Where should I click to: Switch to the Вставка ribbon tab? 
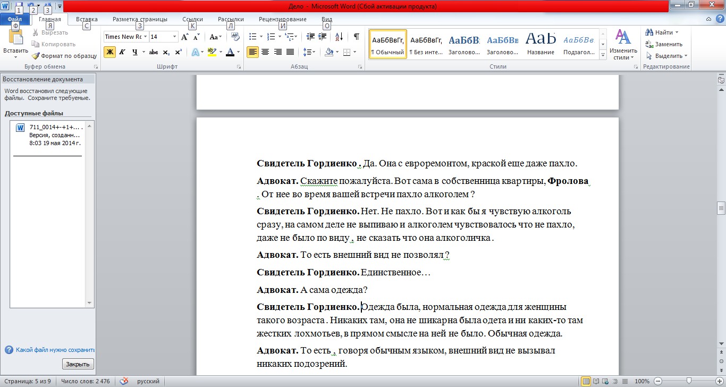(x=87, y=19)
